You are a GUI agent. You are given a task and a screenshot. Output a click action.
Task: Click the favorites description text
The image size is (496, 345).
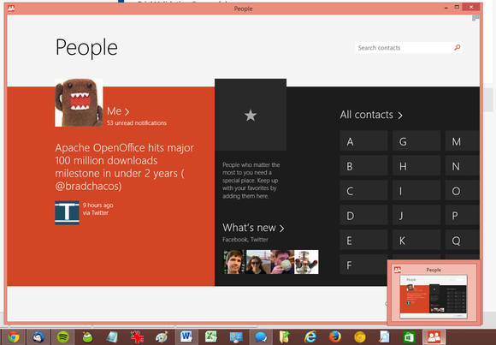pyautogui.click(x=251, y=181)
